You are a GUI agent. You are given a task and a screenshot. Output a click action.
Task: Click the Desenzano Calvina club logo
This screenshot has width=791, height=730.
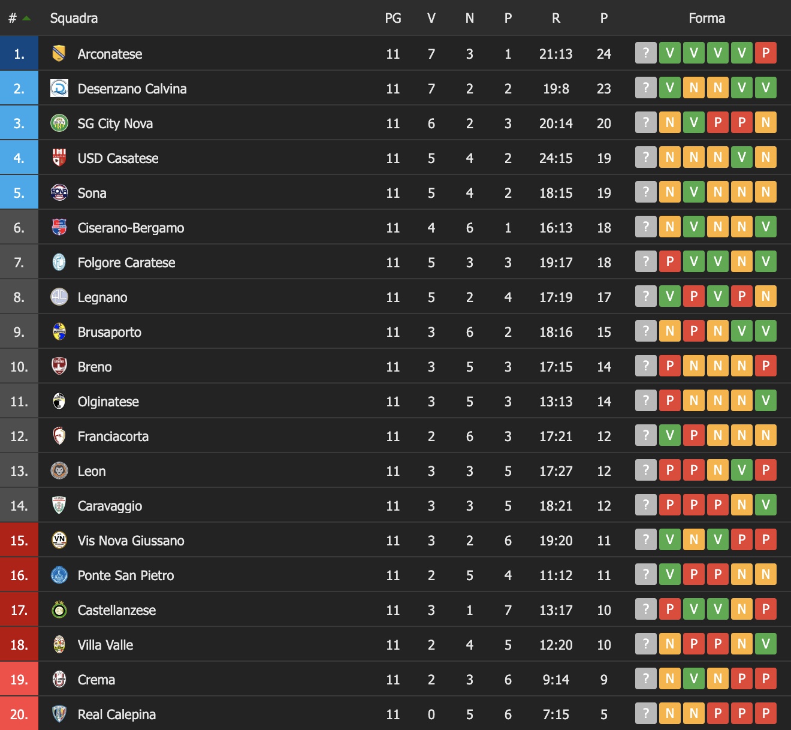pos(59,89)
